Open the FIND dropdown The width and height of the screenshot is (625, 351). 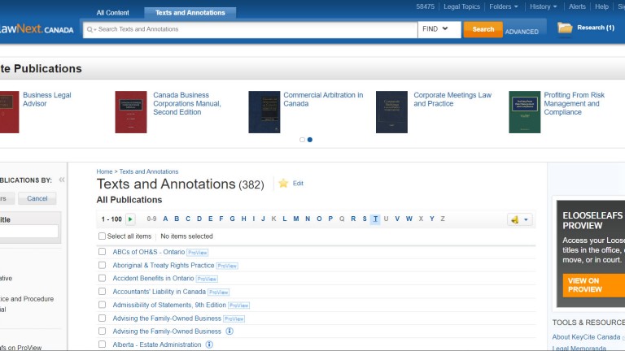(439, 29)
